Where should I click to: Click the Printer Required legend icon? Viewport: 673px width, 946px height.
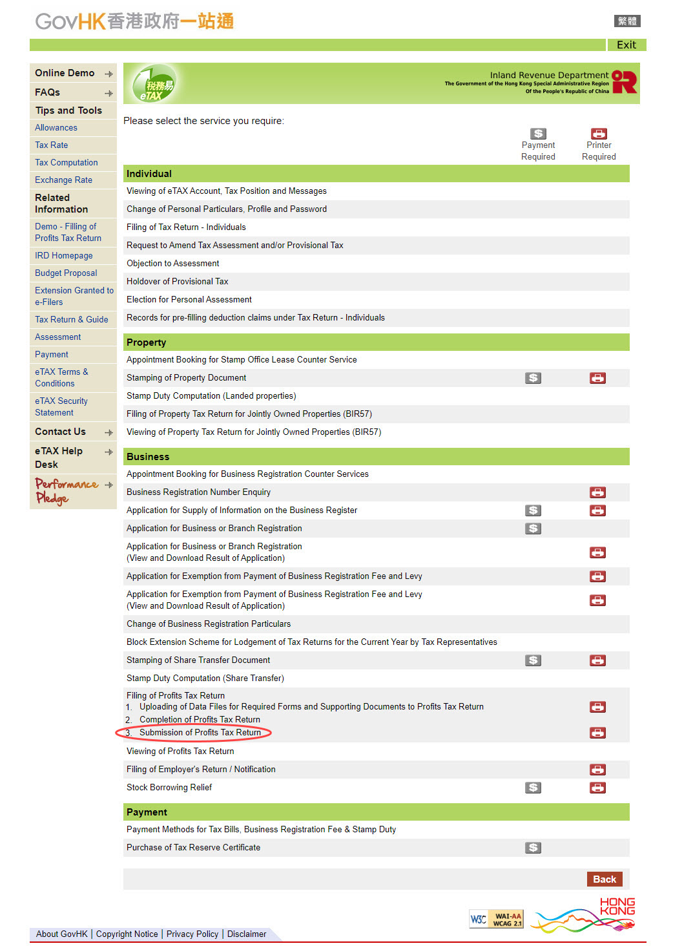coord(599,134)
